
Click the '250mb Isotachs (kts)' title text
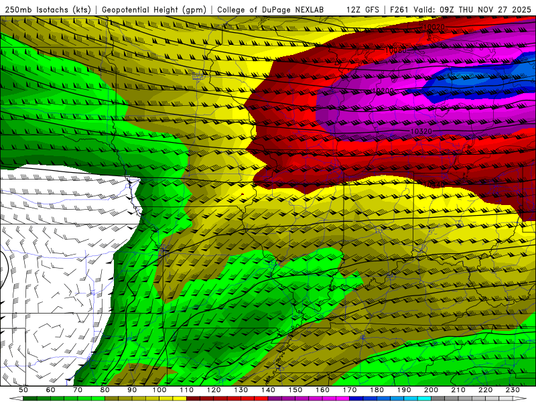point(48,9)
